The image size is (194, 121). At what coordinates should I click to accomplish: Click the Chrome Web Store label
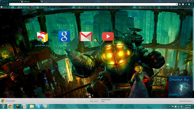tap(42, 46)
